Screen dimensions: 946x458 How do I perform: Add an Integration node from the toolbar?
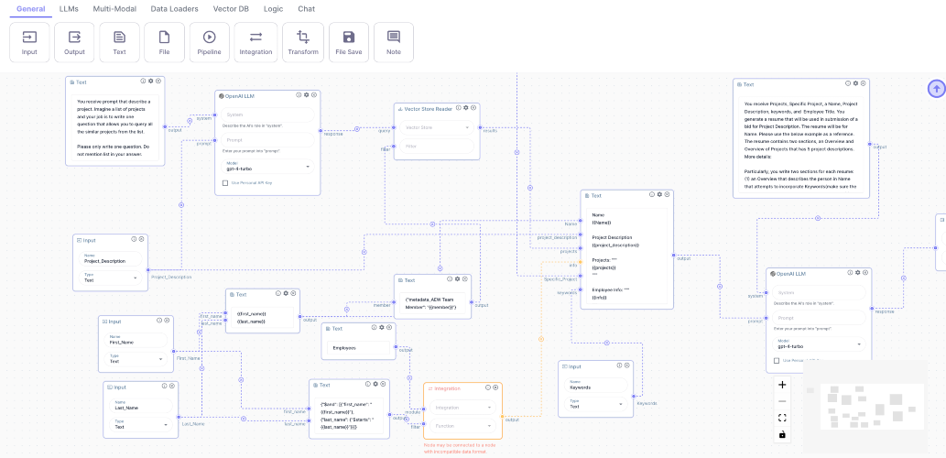[x=256, y=42]
